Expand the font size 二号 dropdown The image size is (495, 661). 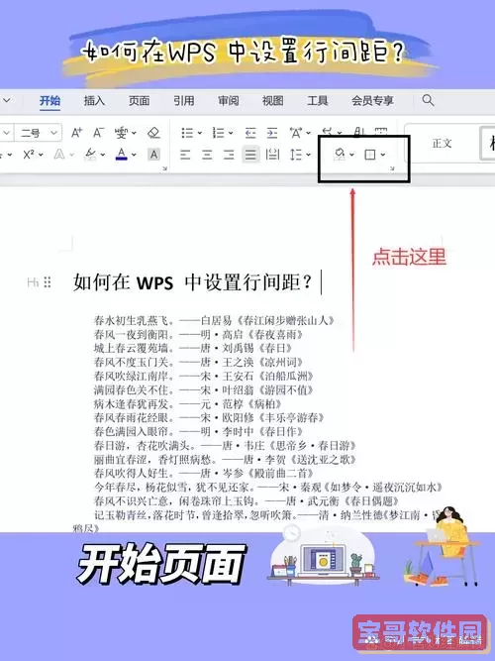(53, 133)
